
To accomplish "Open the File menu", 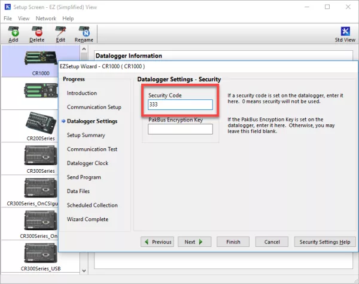I will [8, 19].
